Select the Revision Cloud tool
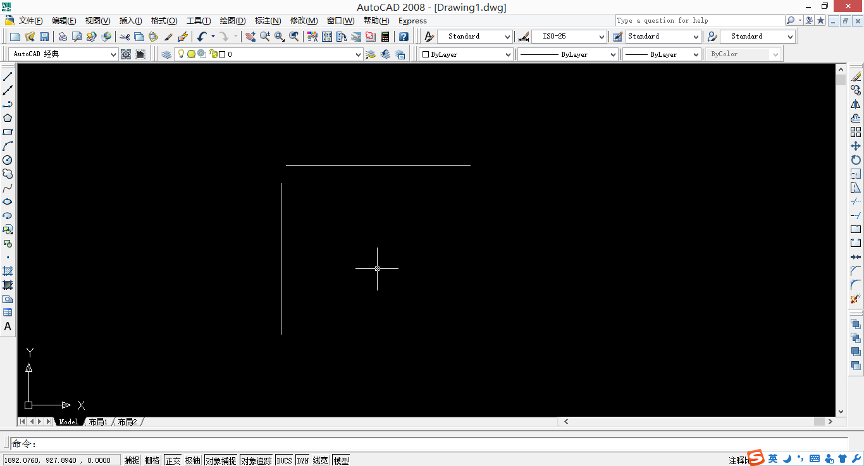Viewport: 864px width, 466px height. click(8, 174)
